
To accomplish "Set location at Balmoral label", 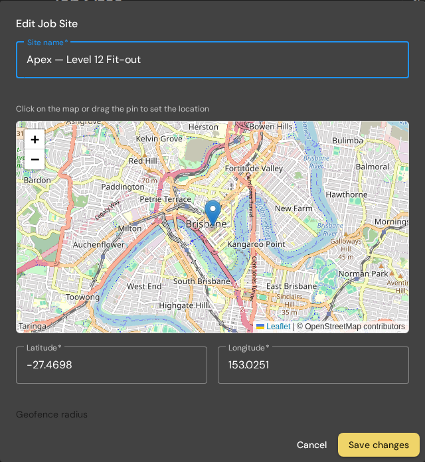I will tap(373, 167).
